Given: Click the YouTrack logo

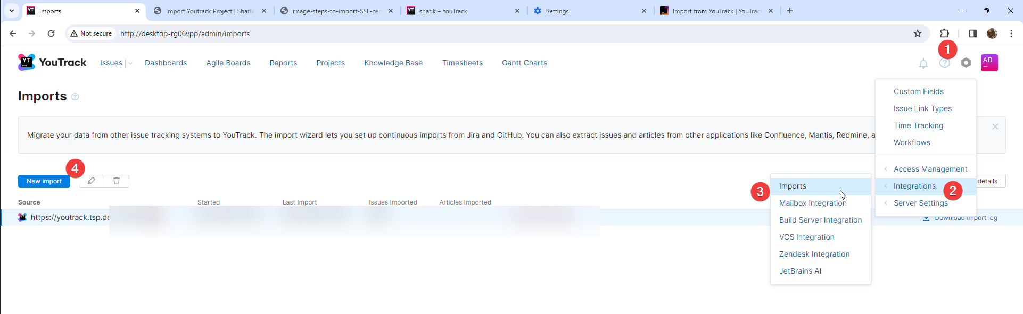Looking at the screenshot, I should [52, 63].
